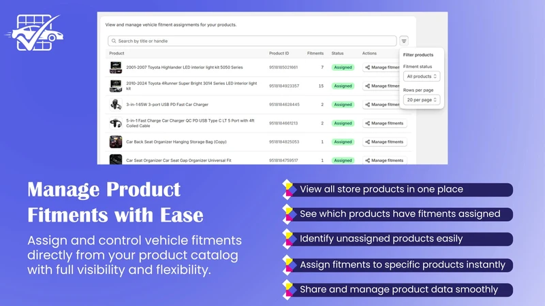Manage fitments for Toyota Highlander LED kit
Image resolution: width=545 pixels, height=306 pixels.
click(x=381, y=67)
